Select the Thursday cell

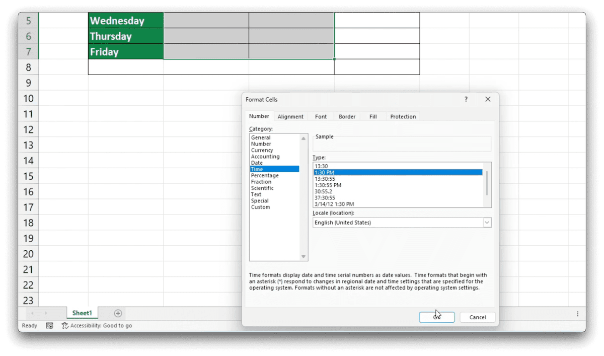click(x=126, y=36)
